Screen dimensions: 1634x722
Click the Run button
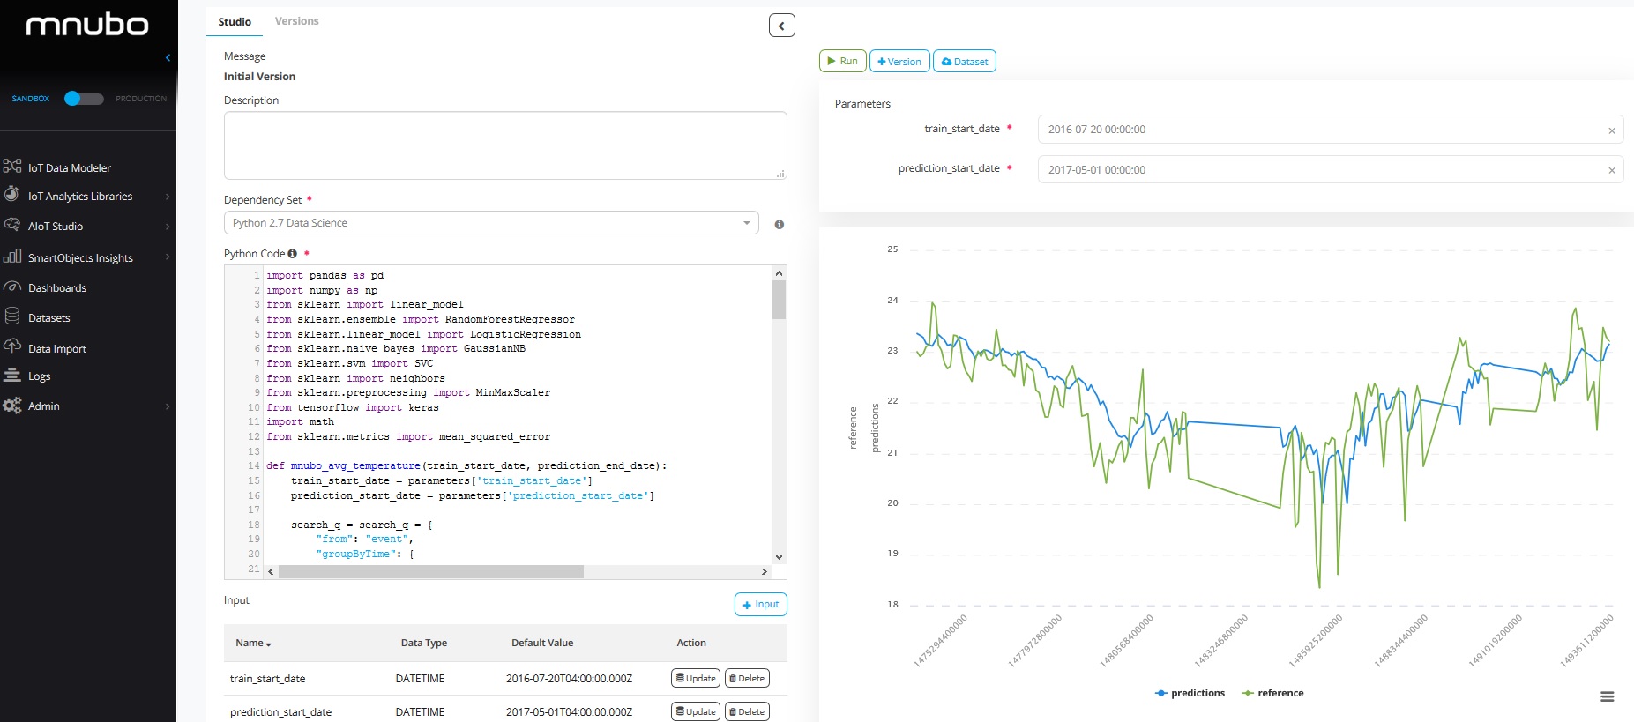(842, 62)
